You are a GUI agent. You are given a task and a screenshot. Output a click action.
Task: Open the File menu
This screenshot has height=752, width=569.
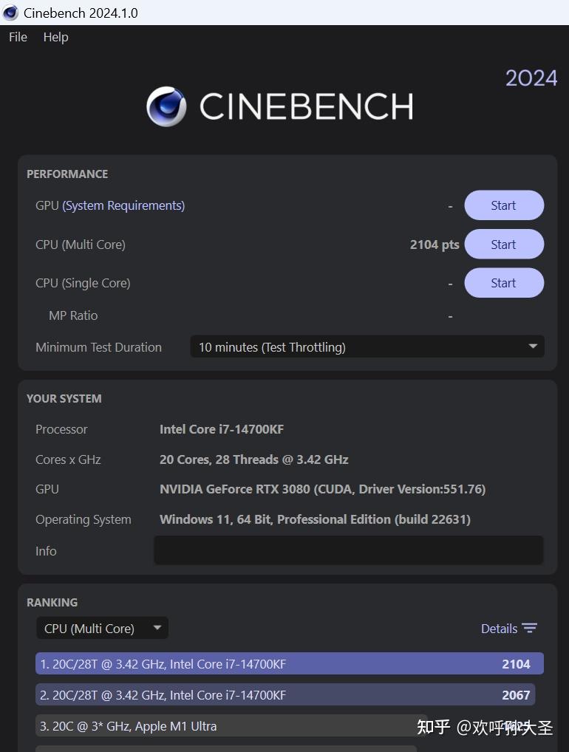tap(18, 37)
